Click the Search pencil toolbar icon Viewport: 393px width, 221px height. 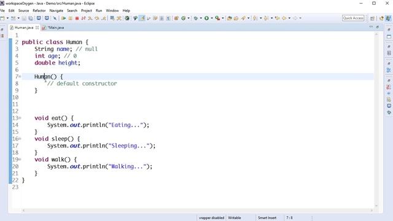[x=243, y=18]
